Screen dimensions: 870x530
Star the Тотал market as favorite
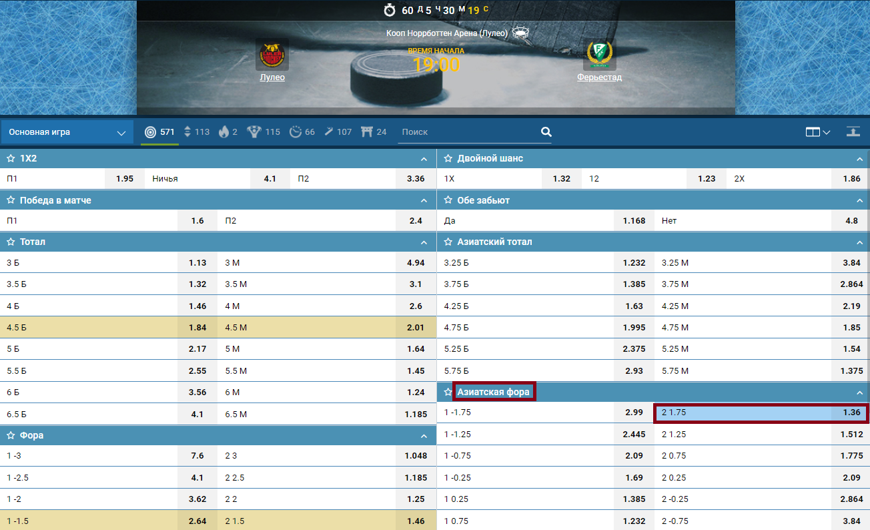[11, 242]
